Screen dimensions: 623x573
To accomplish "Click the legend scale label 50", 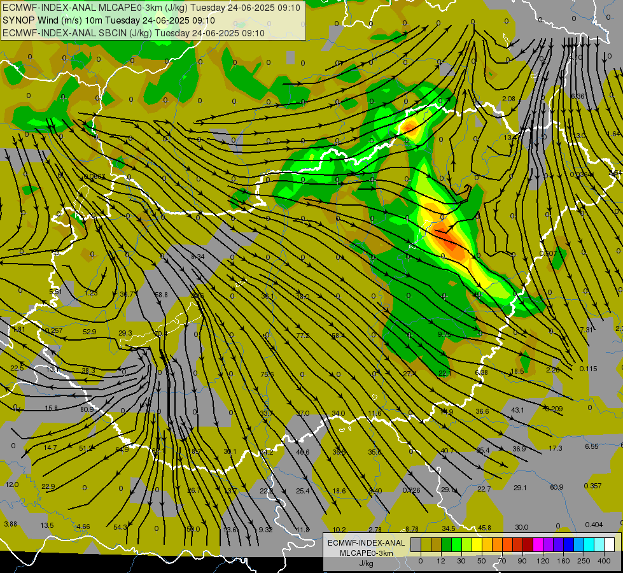I will pyautogui.click(x=482, y=561).
